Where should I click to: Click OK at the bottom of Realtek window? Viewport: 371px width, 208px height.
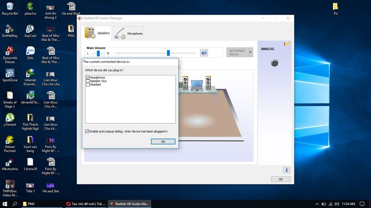[280, 179]
